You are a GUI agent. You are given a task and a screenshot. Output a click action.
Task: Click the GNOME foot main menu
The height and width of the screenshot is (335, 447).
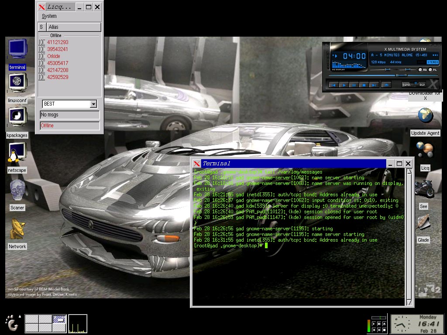pos(12,323)
